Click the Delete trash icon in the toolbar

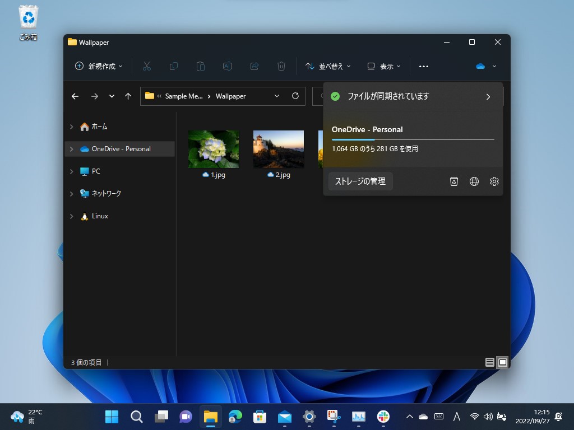[281, 66]
